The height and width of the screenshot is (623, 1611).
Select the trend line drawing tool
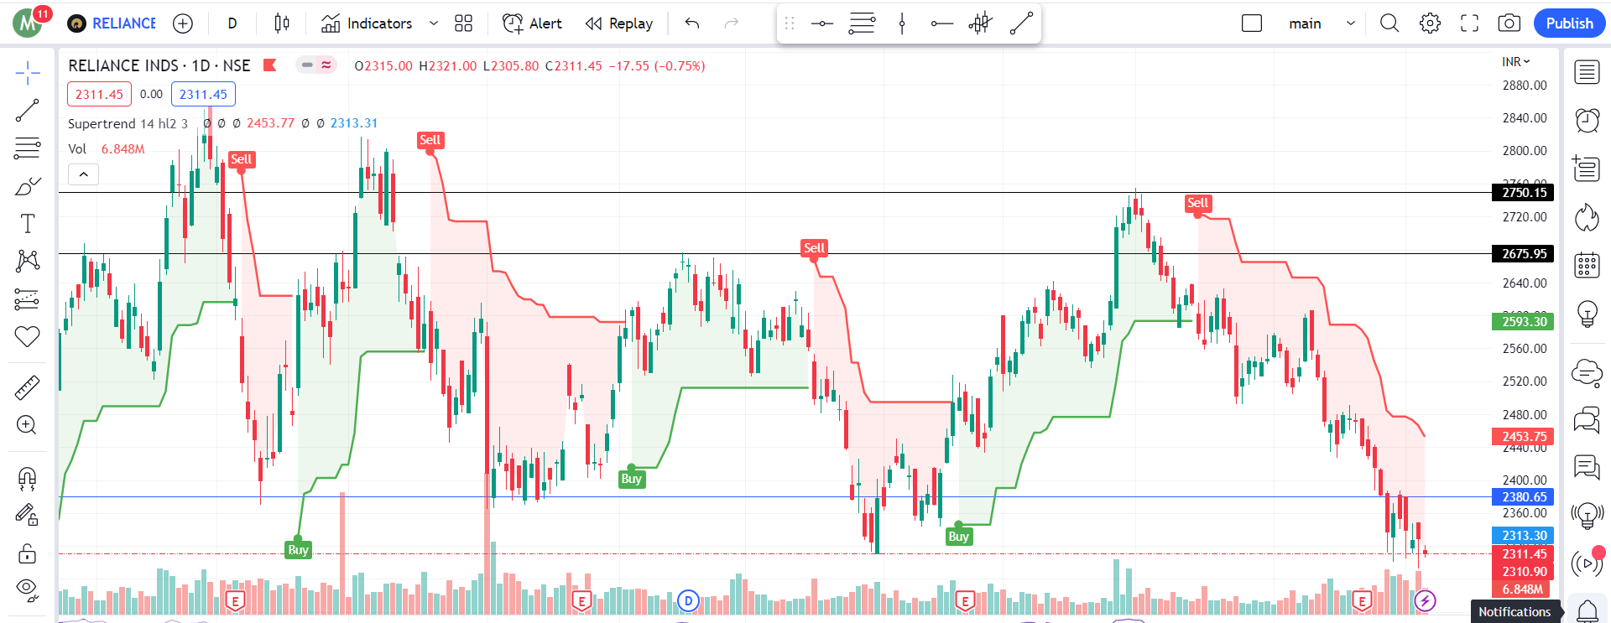[27, 111]
